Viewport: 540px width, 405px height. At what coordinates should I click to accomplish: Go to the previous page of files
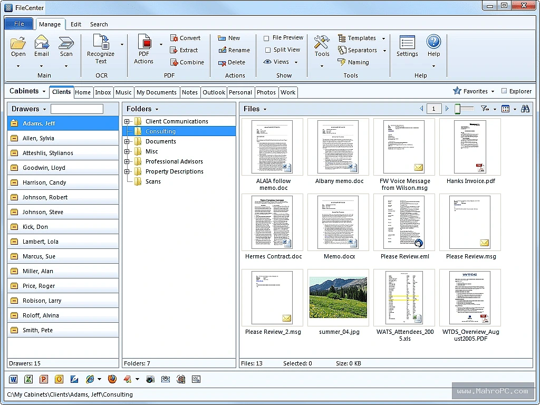pos(421,109)
